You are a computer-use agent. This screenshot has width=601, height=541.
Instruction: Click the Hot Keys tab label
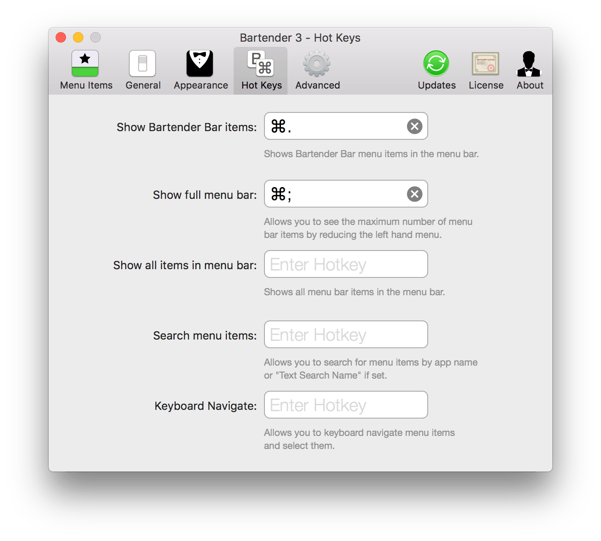click(262, 86)
